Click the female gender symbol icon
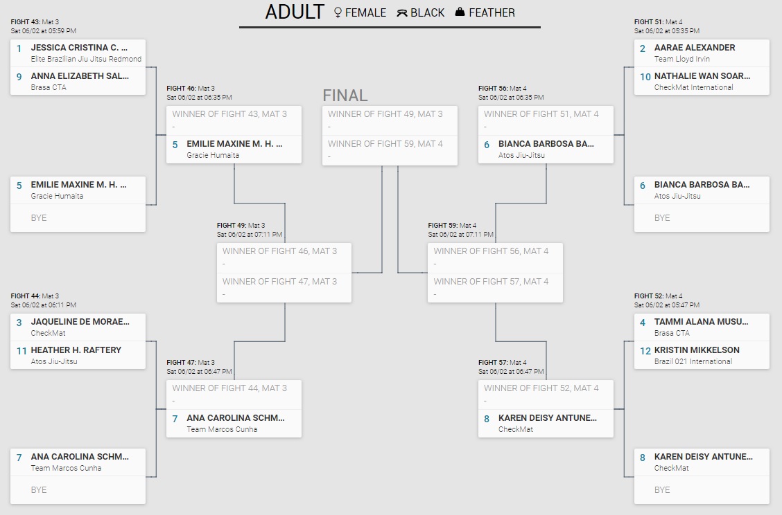This screenshot has width=782, height=515. (338, 12)
